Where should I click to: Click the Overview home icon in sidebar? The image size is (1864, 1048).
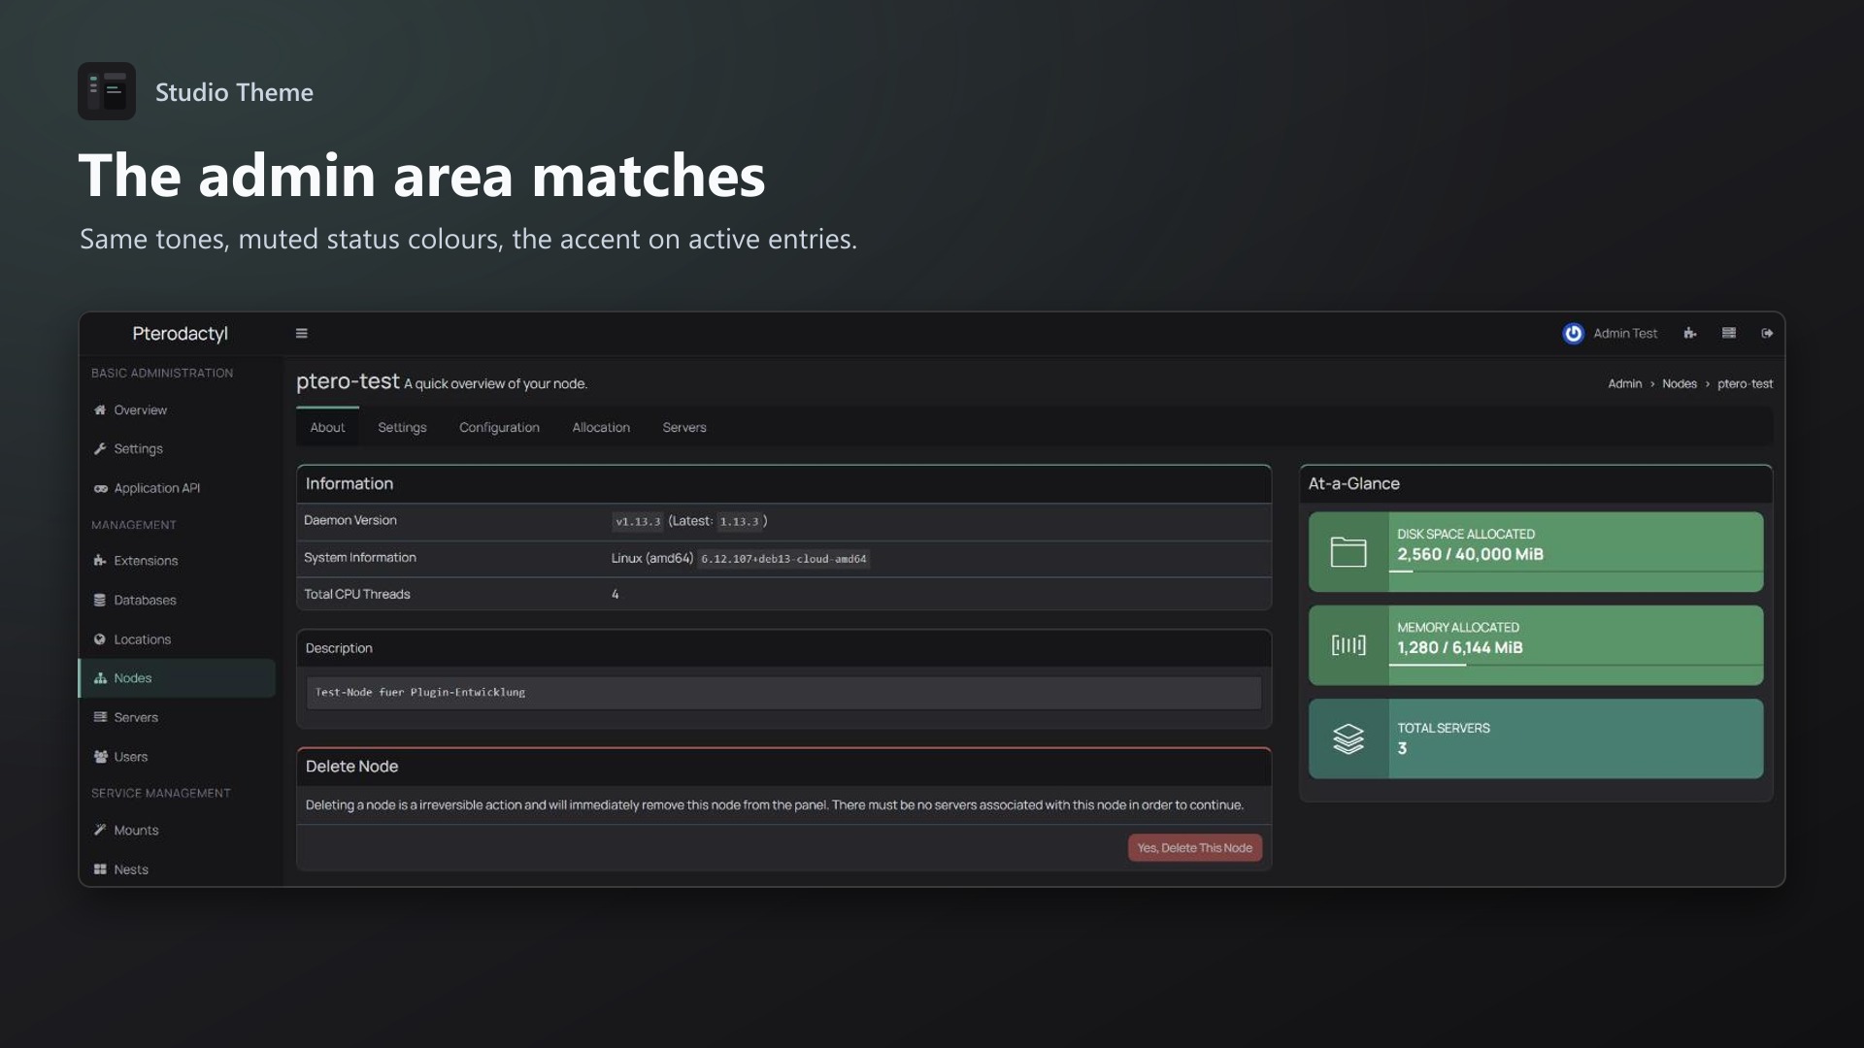tap(100, 409)
